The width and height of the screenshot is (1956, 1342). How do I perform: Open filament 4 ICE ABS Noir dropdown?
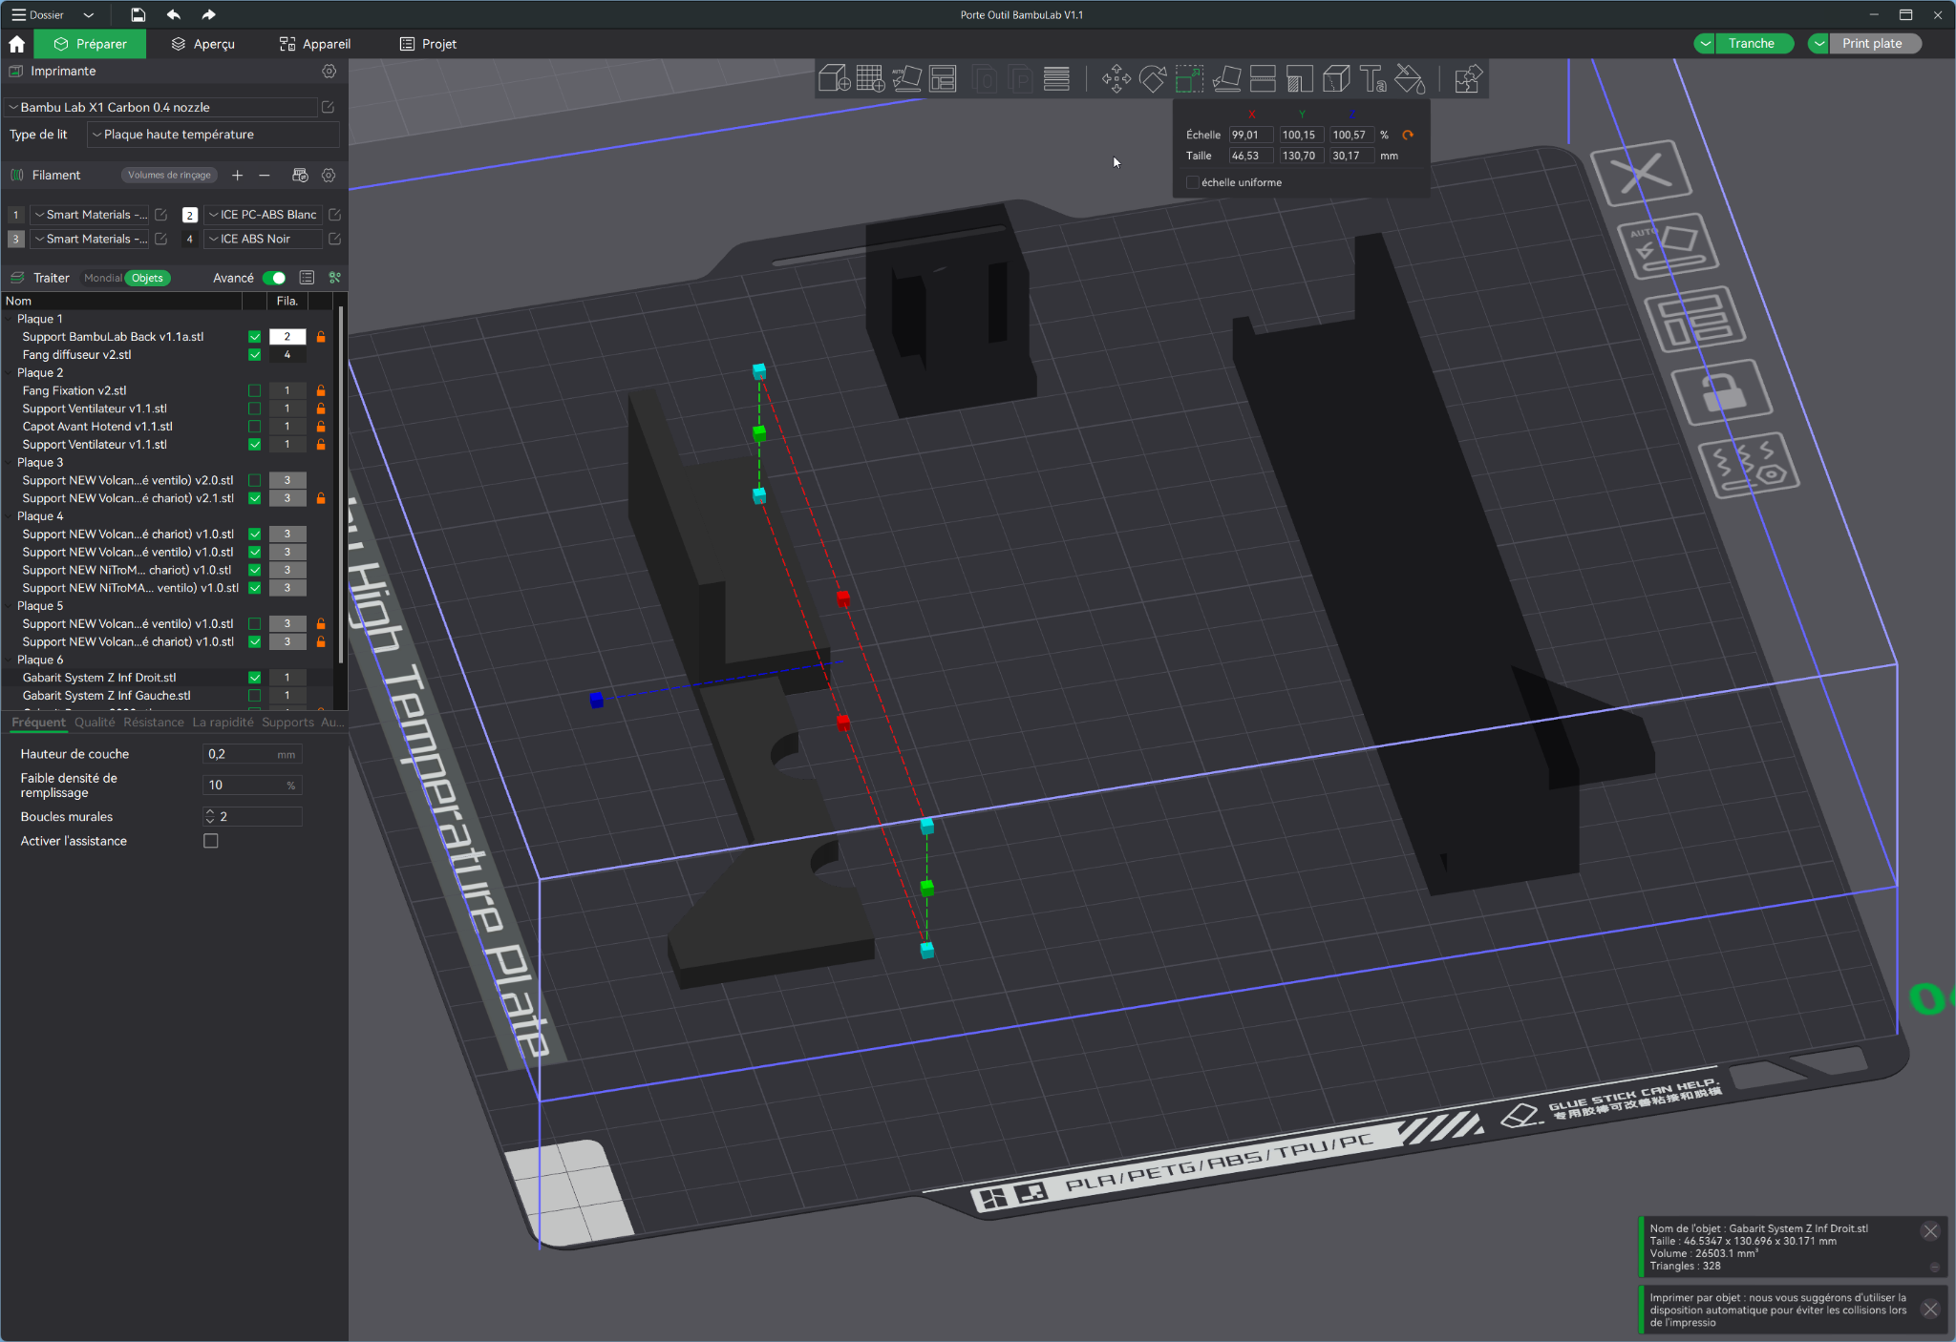pyautogui.click(x=263, y=239)
